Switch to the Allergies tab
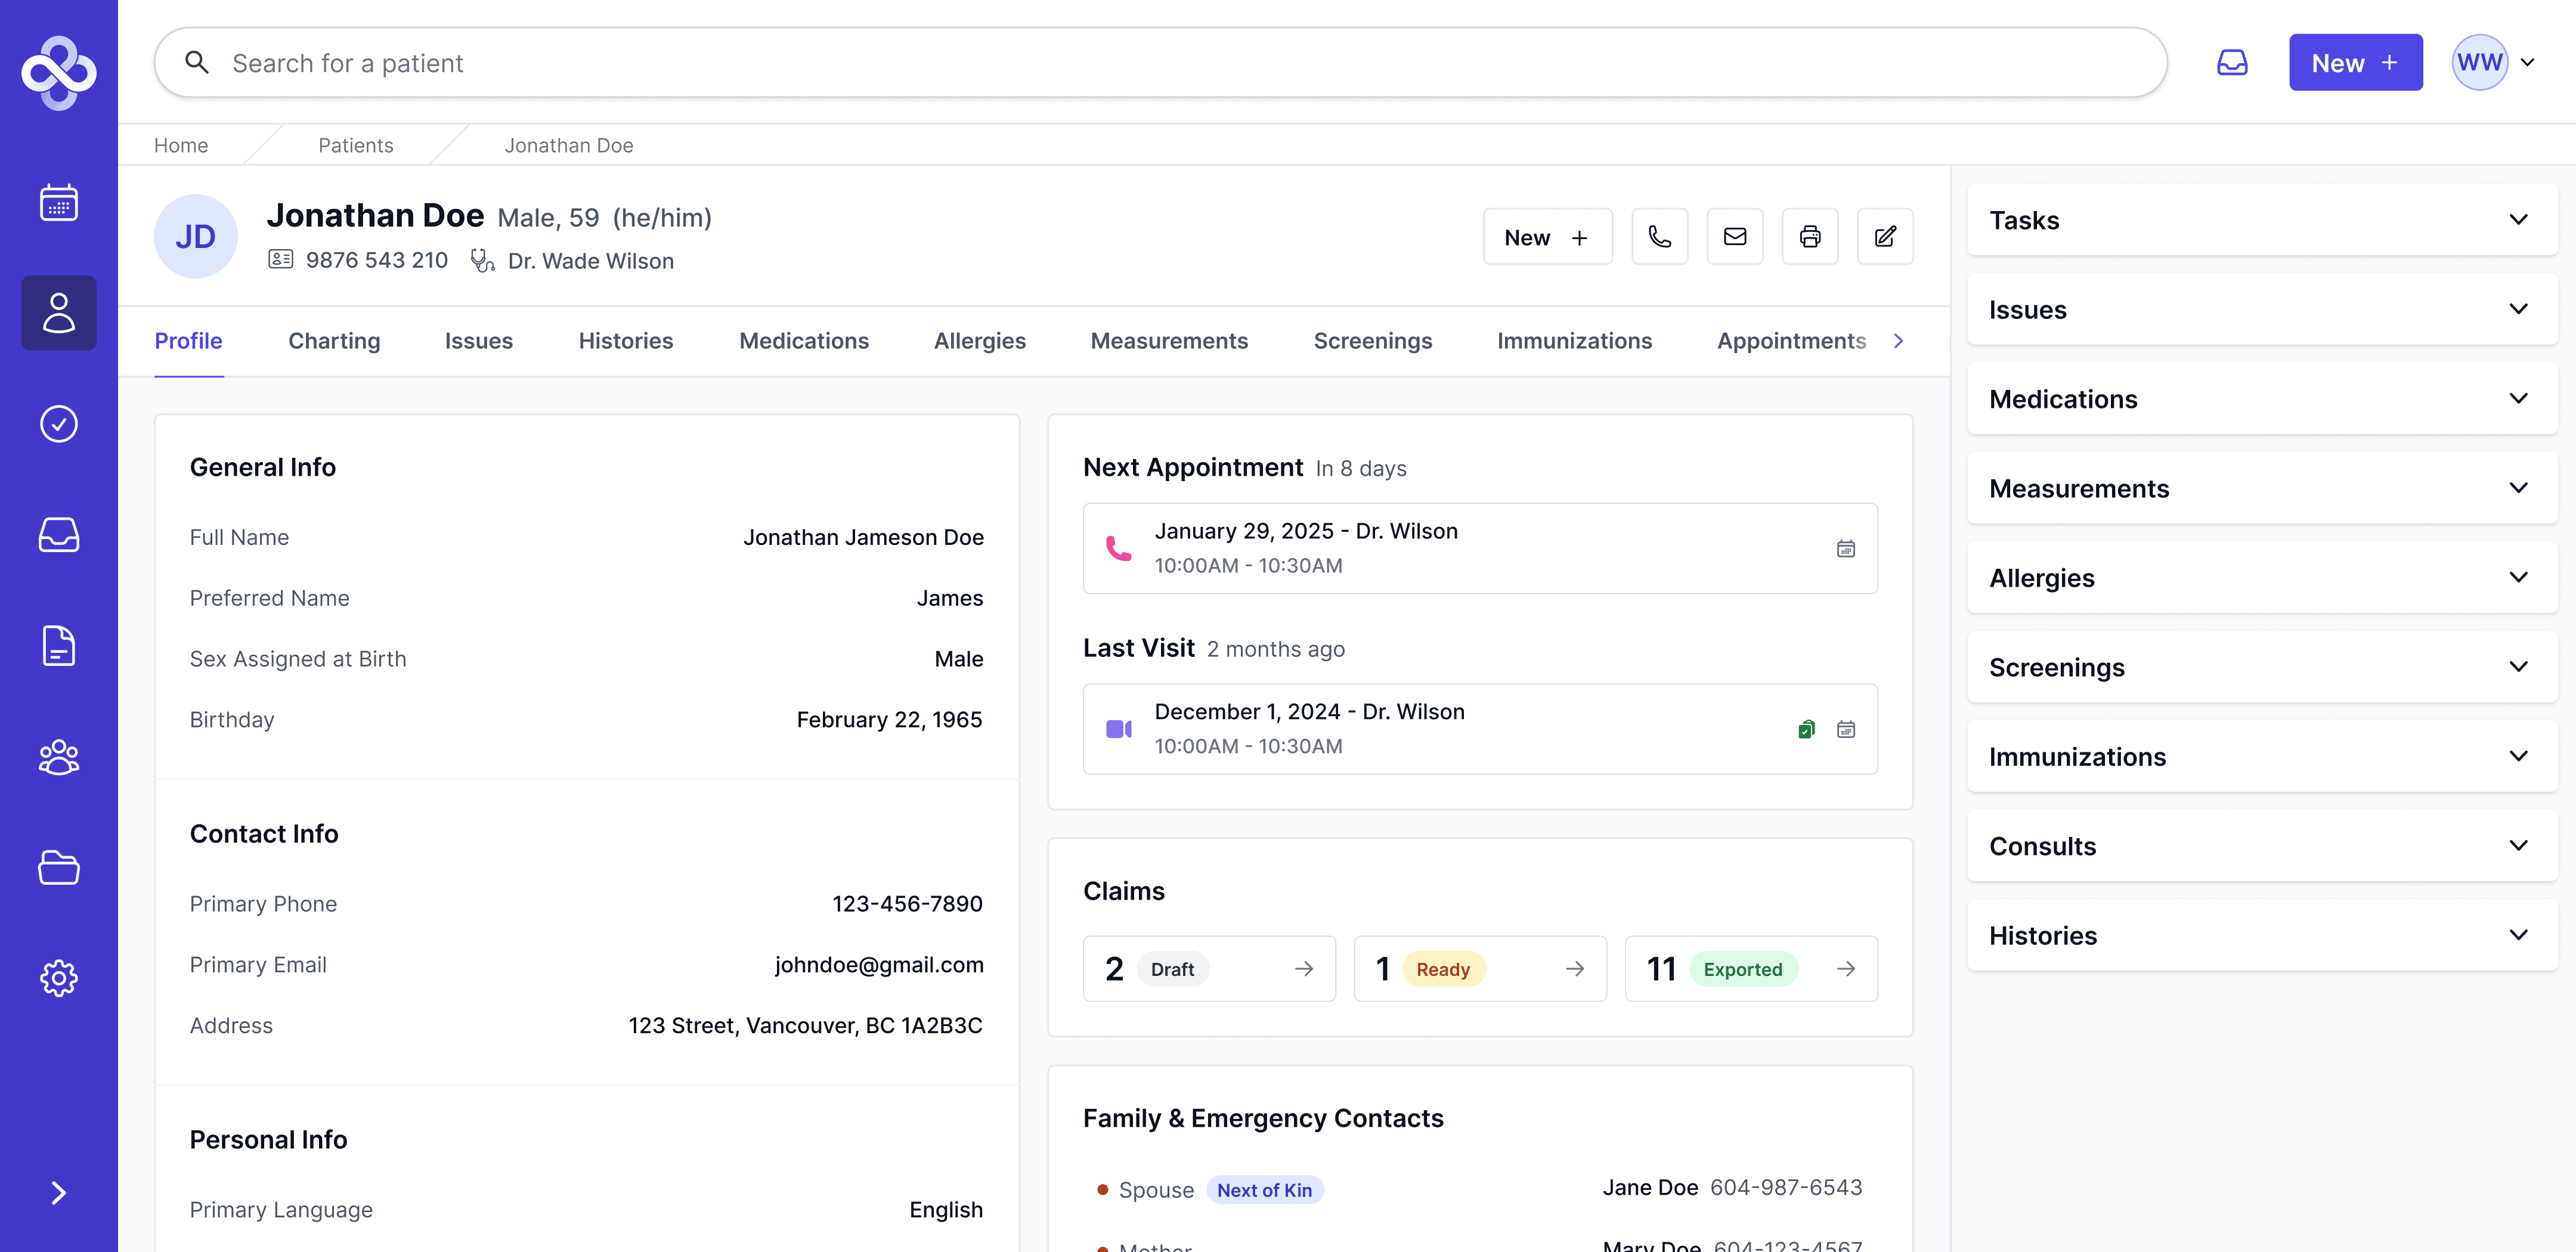 [x=979, y=341]
